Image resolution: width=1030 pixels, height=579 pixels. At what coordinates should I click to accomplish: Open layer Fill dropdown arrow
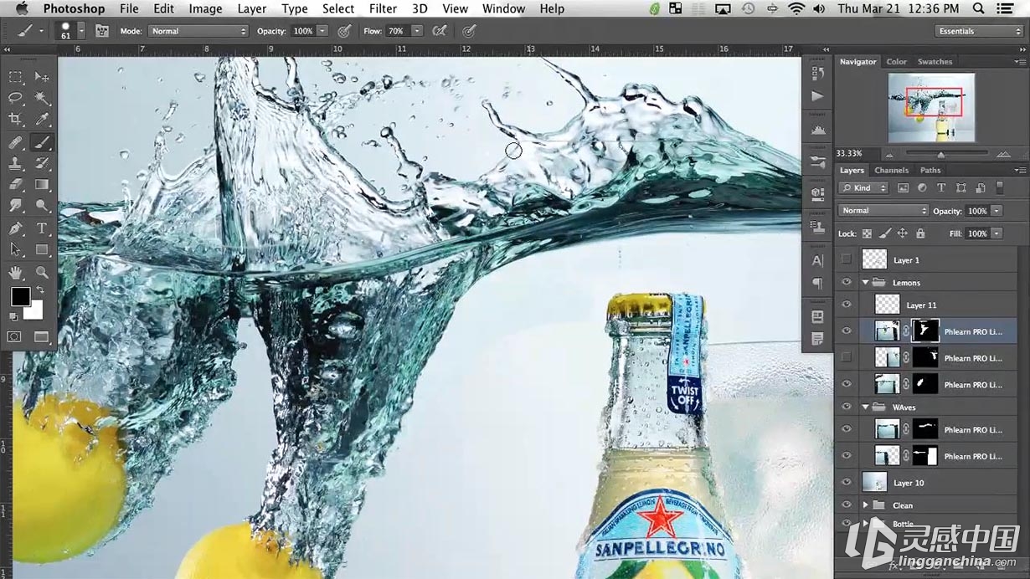(997, 233)
